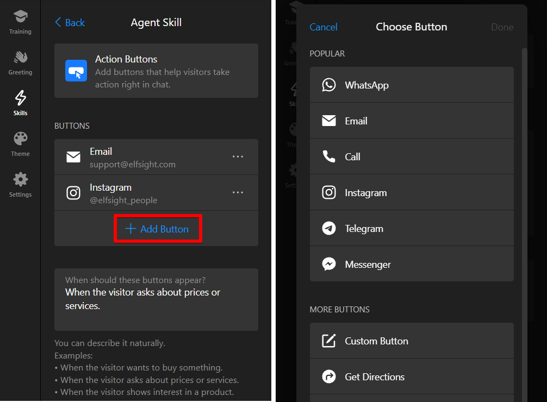The width and height of the screenshot is (547, 402).
Task: Click Done in Choose Button dialog
Action: point(502,27)
